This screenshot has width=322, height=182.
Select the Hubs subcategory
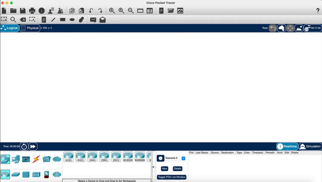coord(26,175)
